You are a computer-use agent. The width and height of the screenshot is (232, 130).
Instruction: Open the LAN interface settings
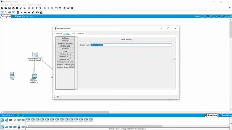[x=65, y=51]
